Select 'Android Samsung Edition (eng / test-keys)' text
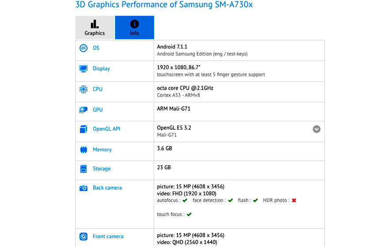371x247 pixels. pos(202,54)
